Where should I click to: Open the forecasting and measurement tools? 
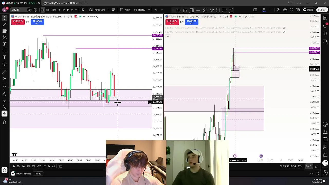coord(4,44)
